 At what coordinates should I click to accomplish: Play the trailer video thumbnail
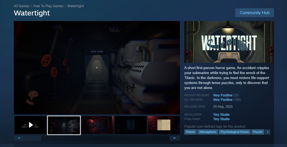tap(30, 125)
